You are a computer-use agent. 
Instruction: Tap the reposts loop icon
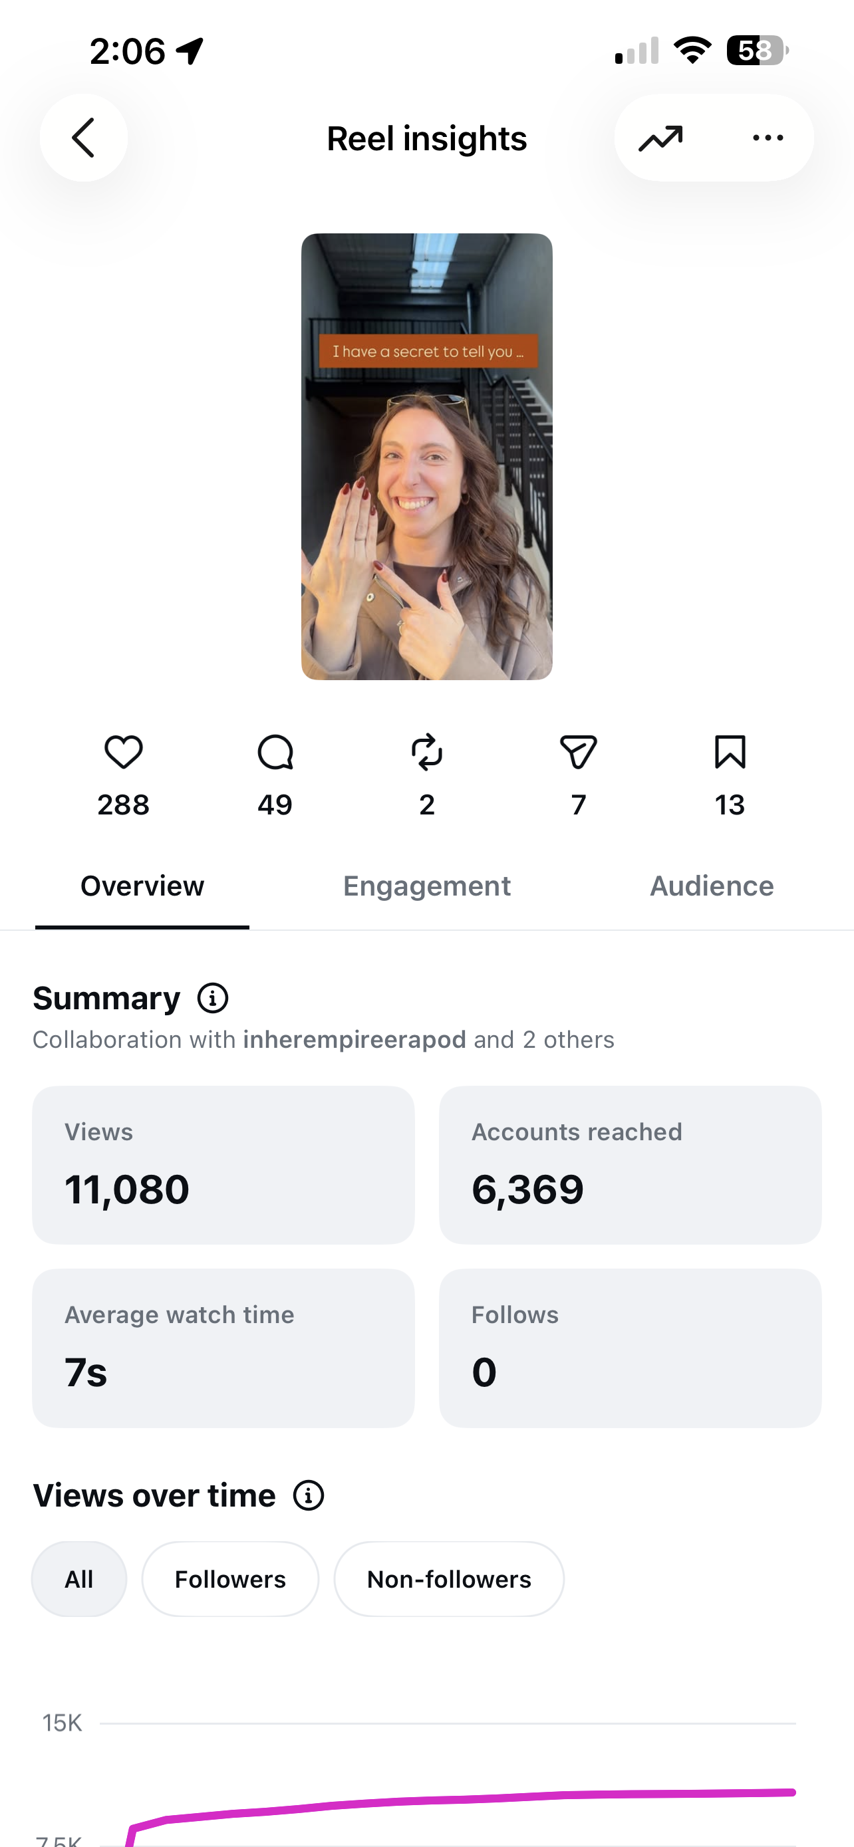(x=426, y=752)
